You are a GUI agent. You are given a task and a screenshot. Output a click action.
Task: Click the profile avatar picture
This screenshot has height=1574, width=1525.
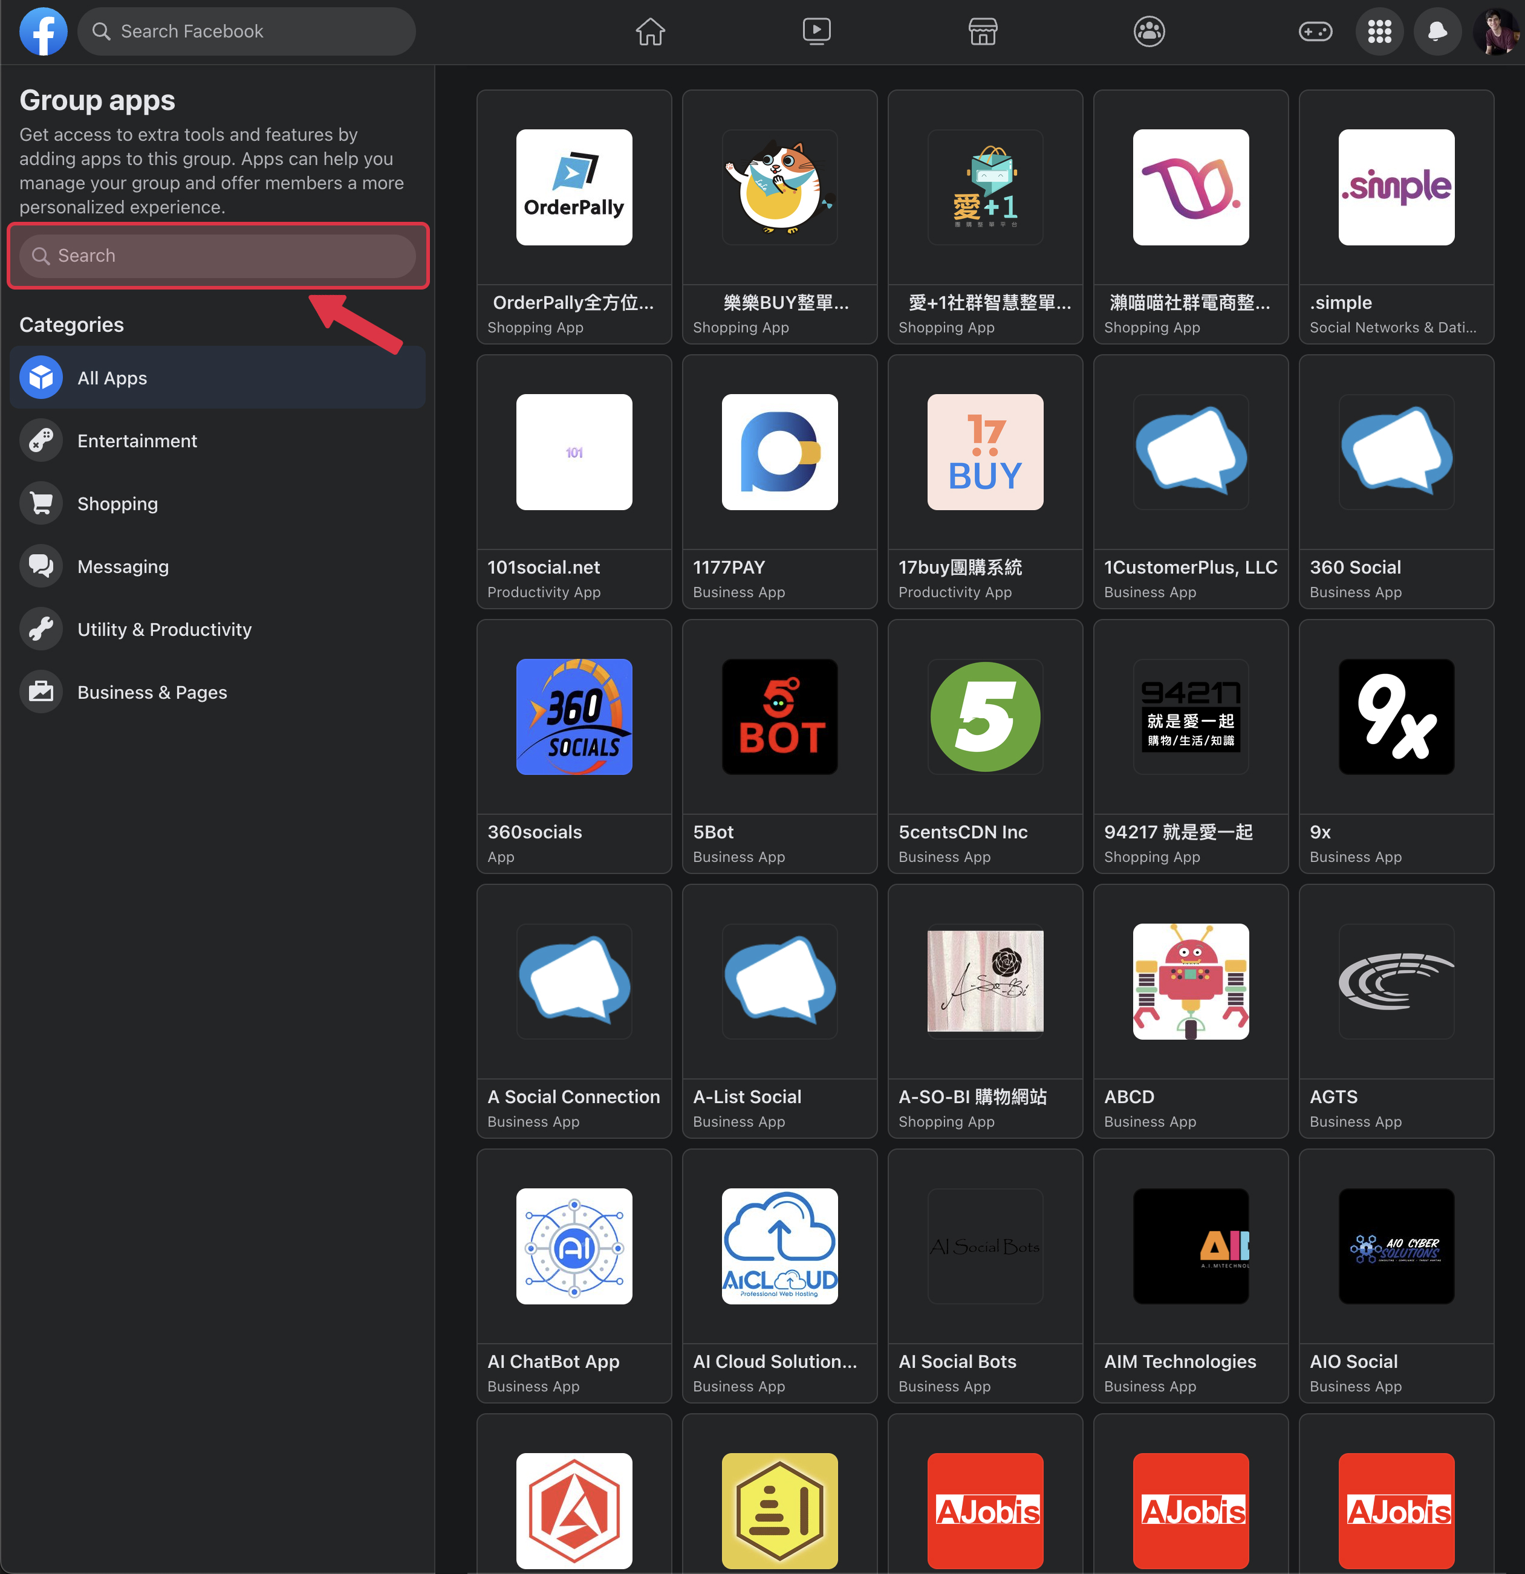coord(1496,31)
